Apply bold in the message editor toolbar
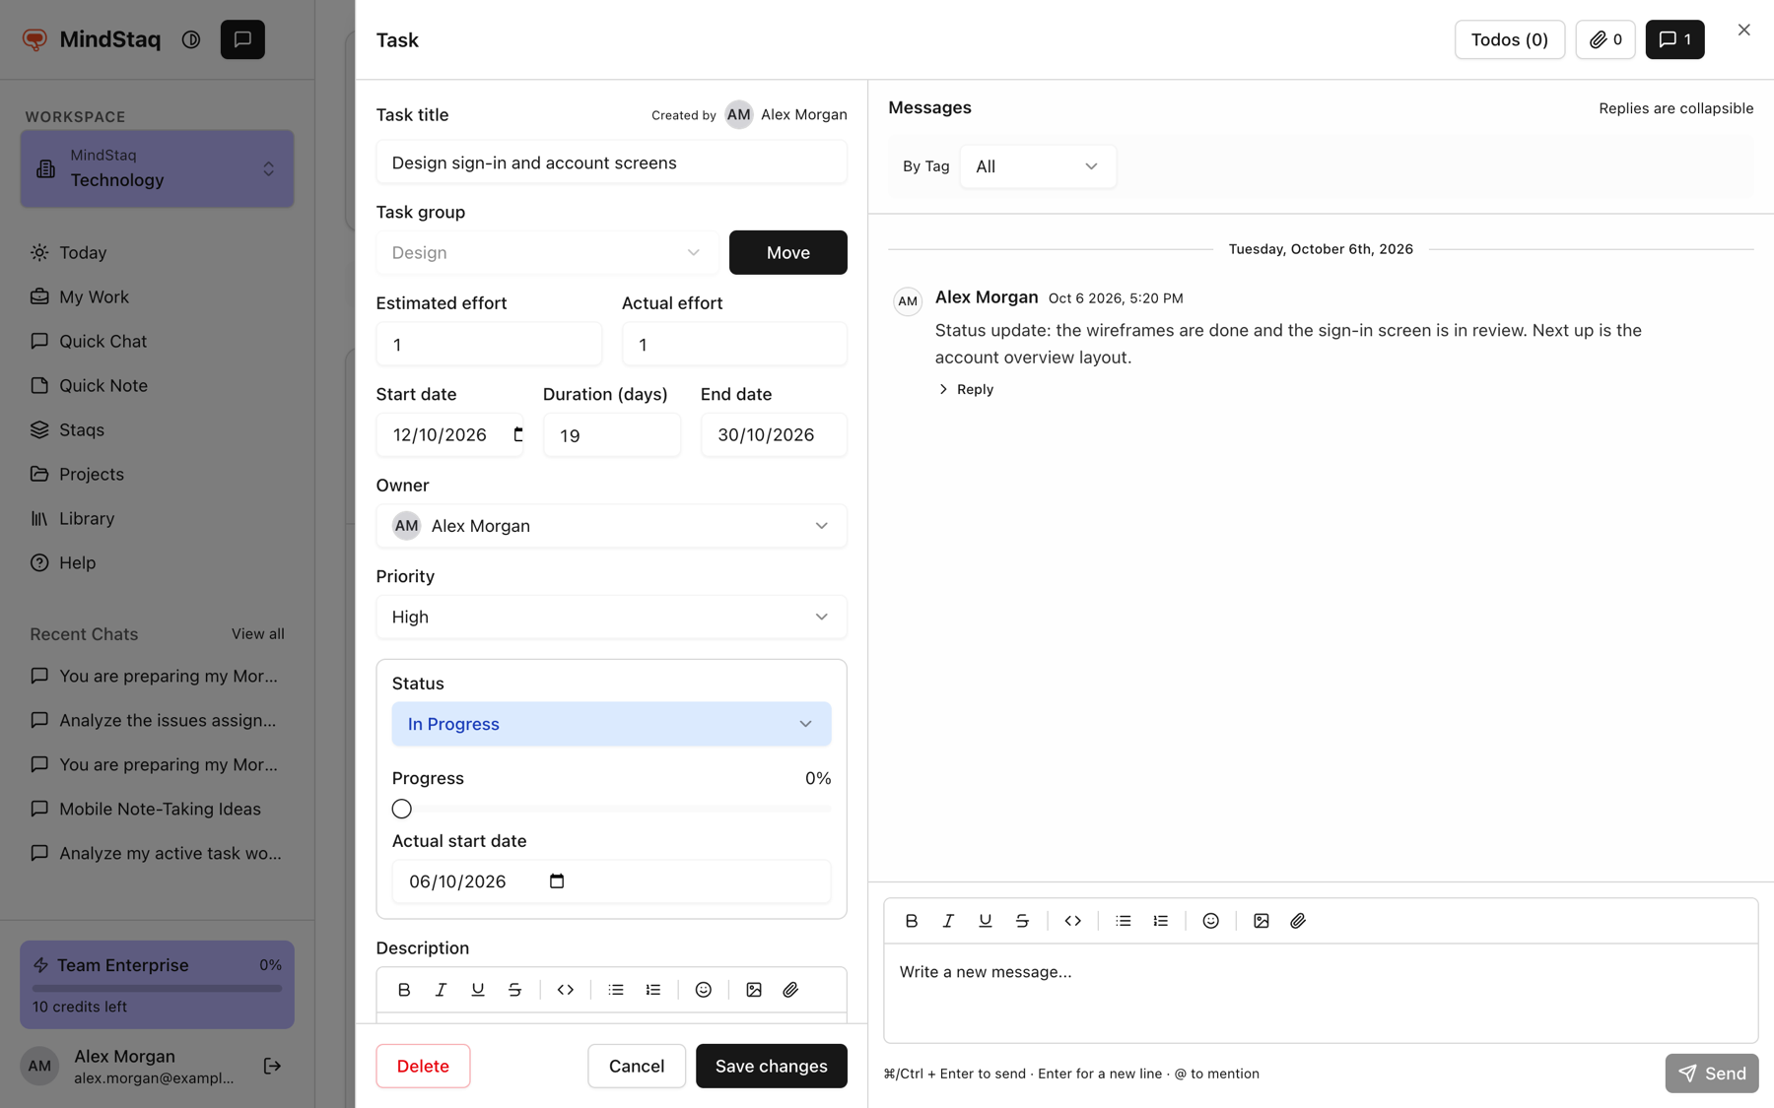This screenshot has height=1108, width=1774. coord(912,921)
